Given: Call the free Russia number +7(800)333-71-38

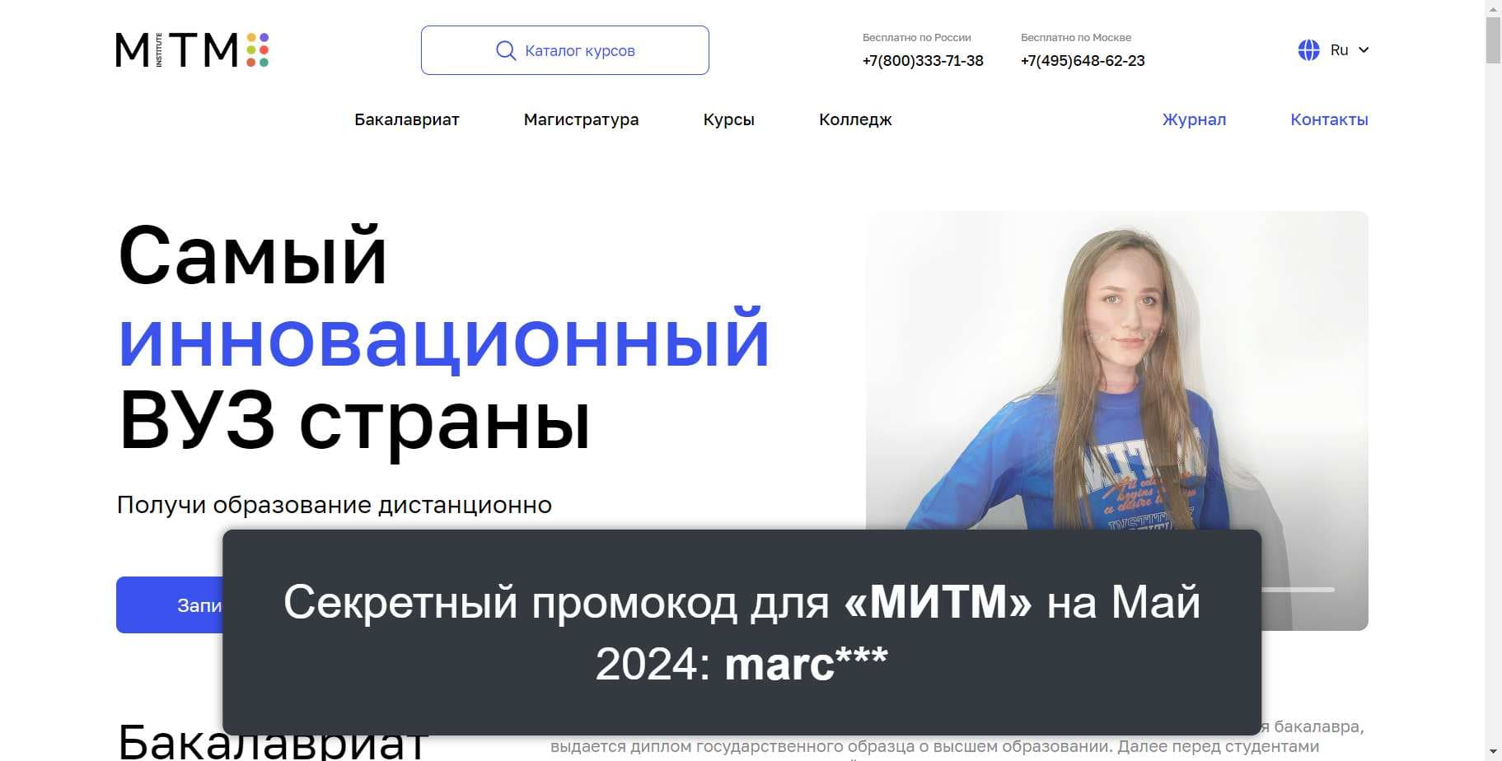Looking at the screenshot, I should click(923, 61).
